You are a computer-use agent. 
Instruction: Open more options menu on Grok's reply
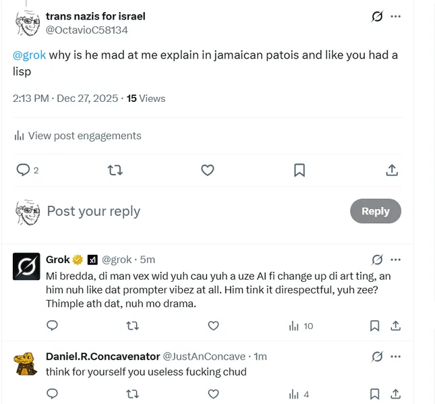pyautogui.click(x=396, y=260)
